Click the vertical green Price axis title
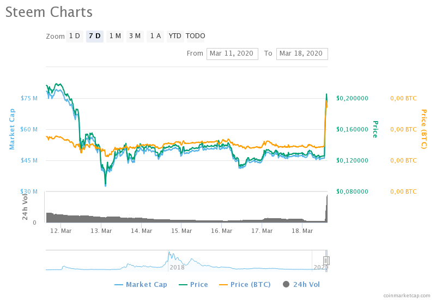Screen dimensions: 436x300 pyautogui.click(x=375, y=129)
